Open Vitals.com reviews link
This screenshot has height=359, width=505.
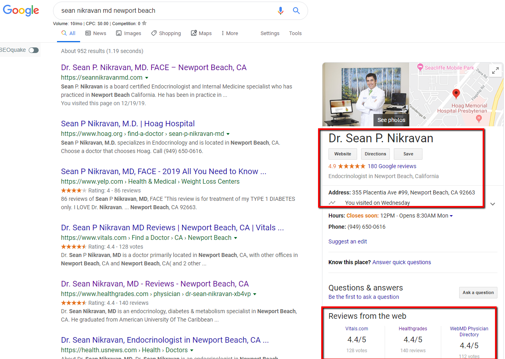point(357,329)
